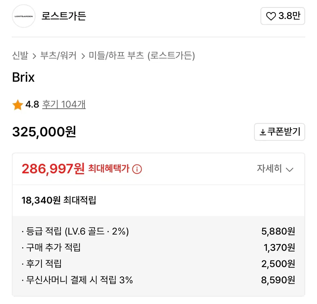317x304 pixels.
Task: Open the 부츠/워커 breadcrumb category
Action: (58, 56)
